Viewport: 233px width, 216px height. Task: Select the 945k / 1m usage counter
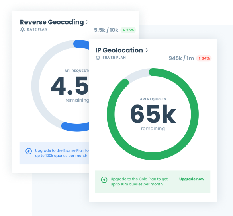click(181, 58)
